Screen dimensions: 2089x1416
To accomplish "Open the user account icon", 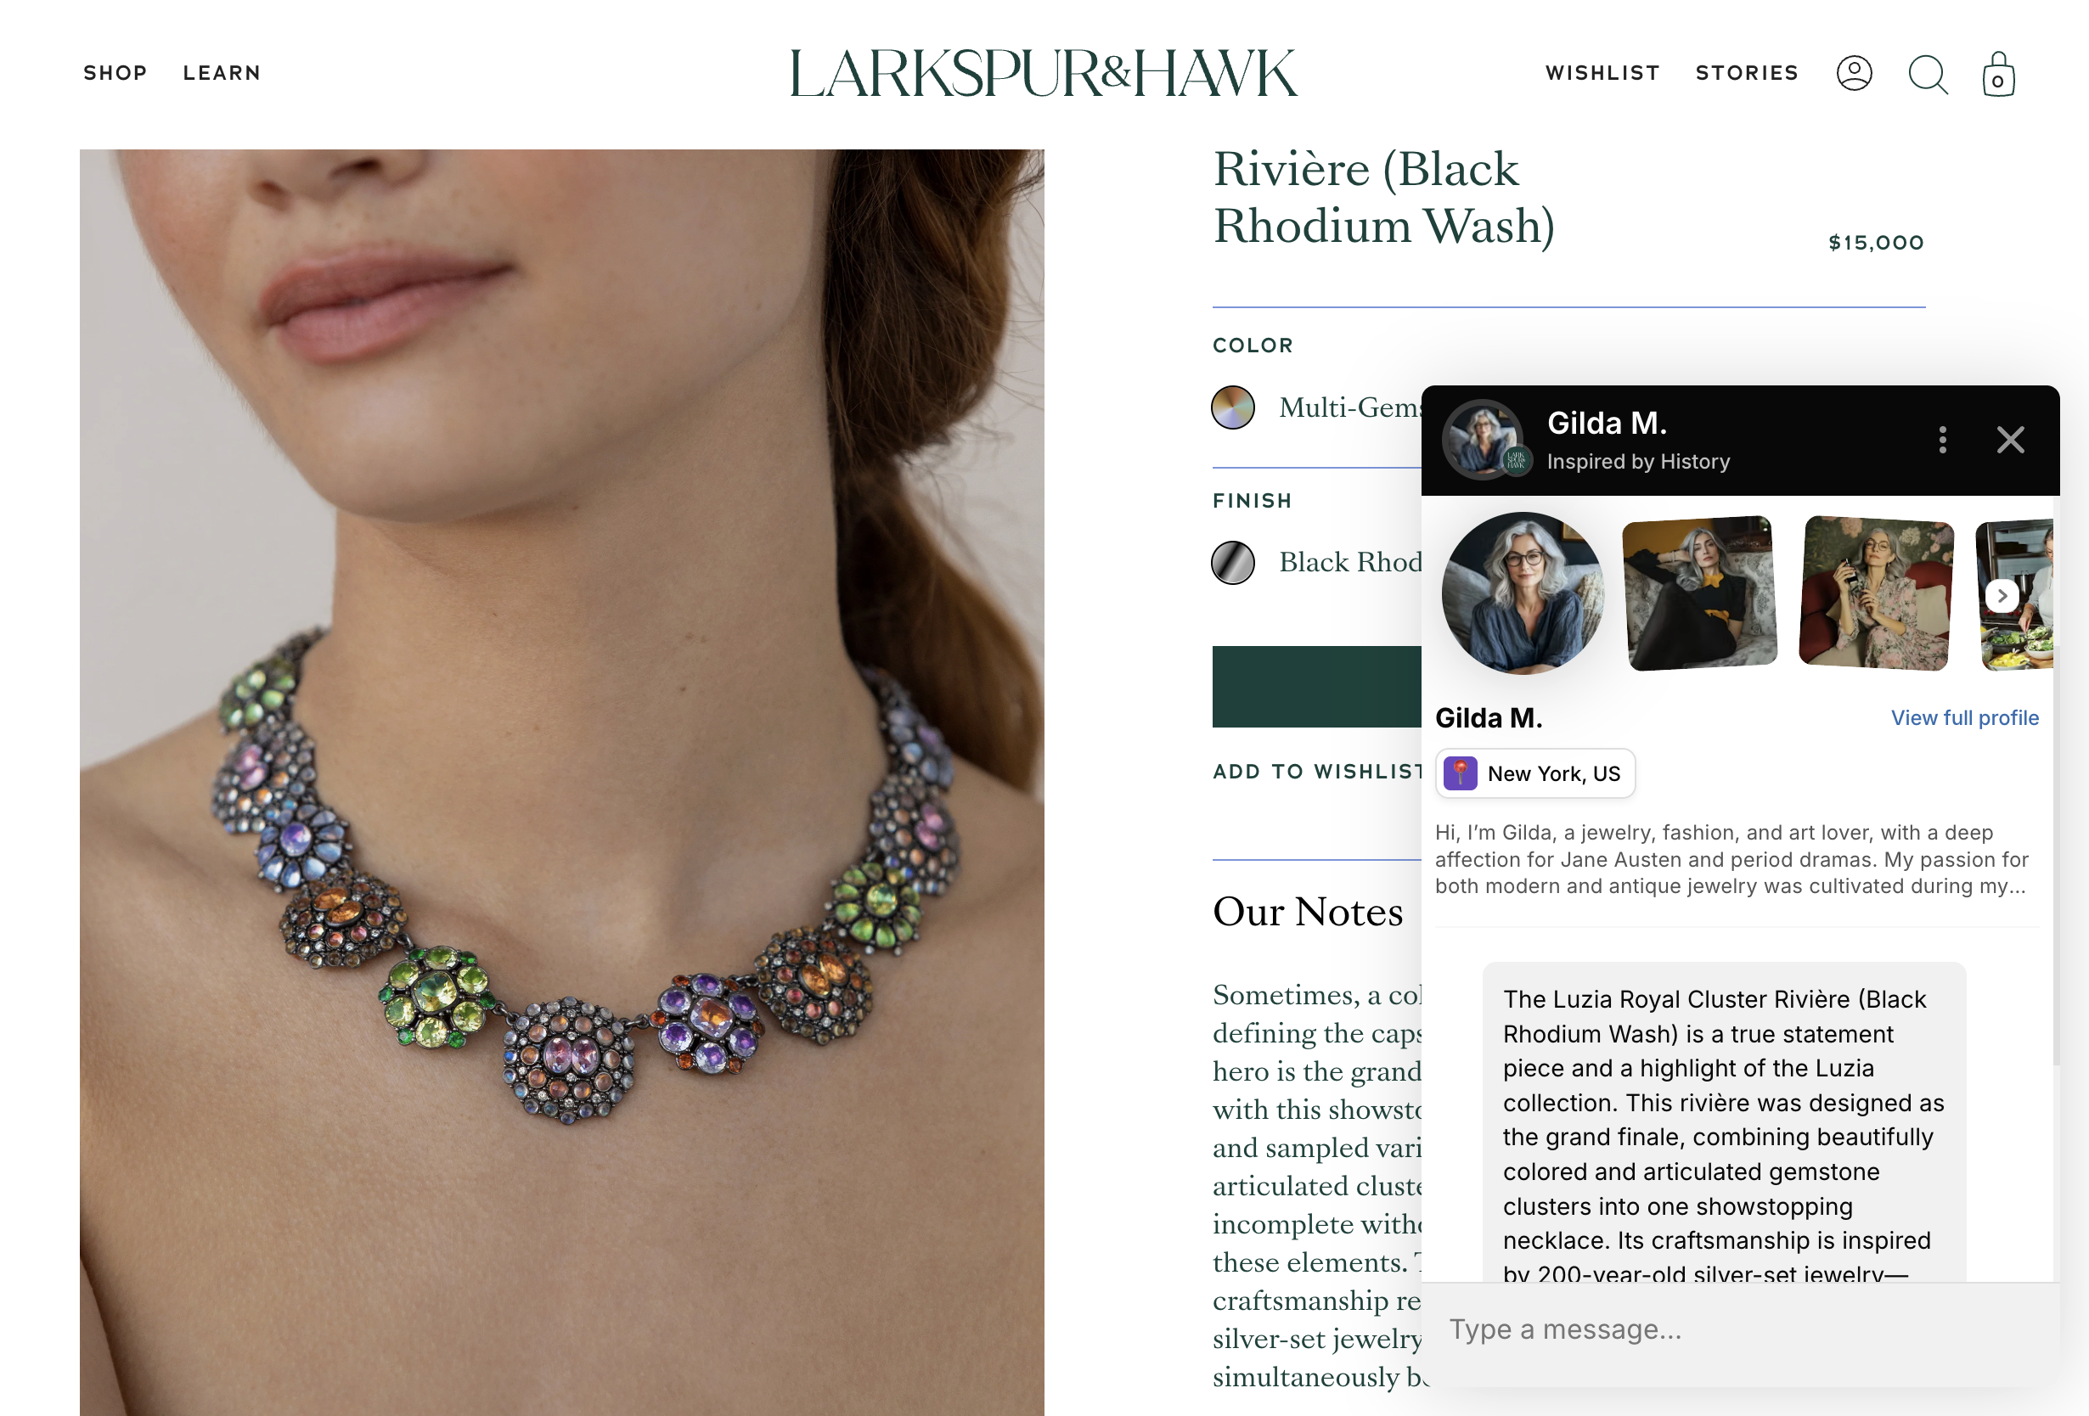I will point(1854,73).
